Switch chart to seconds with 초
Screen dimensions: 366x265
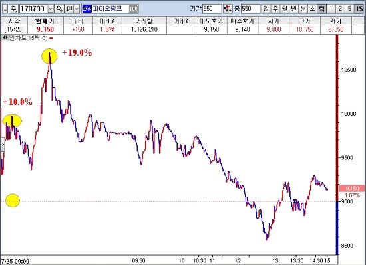(312, 9)
